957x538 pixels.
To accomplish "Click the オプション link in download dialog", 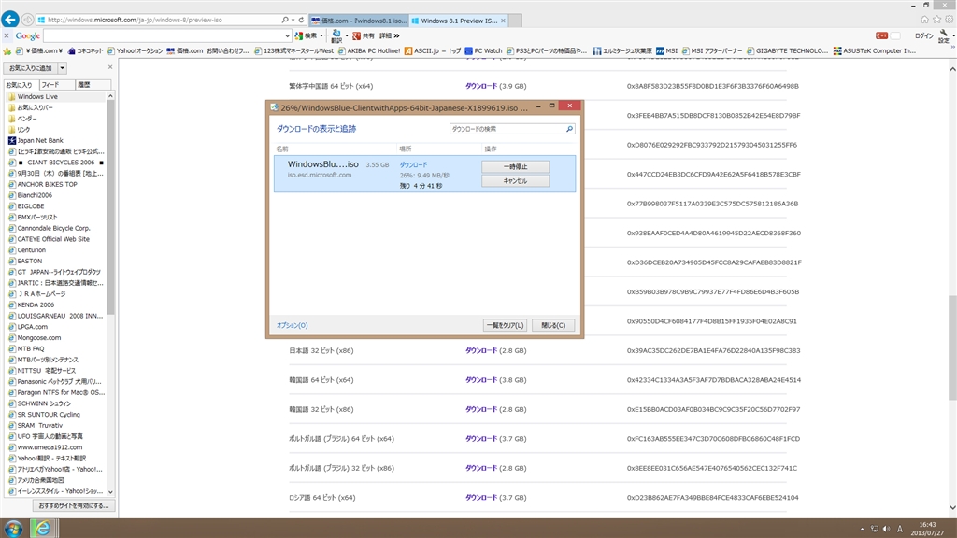I will pyautogui.click(x=292, y=325).
